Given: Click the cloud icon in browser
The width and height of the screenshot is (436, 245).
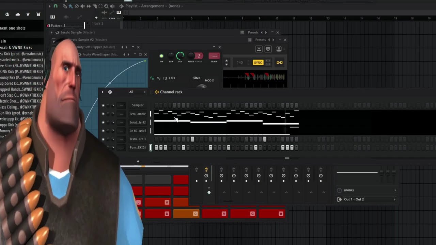Looking at the screenshot, I should tap(18, 14).
